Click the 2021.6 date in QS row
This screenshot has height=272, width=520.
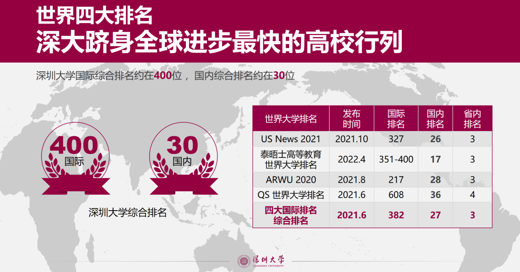[352, 195]
